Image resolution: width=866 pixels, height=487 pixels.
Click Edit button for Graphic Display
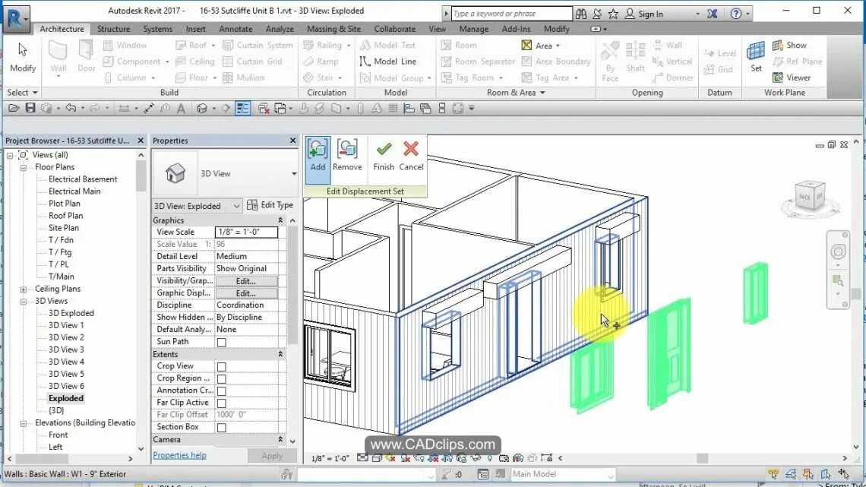click(246, 293)
